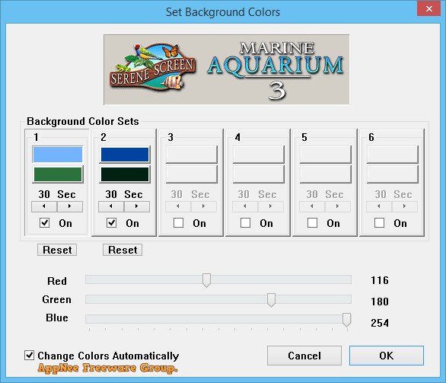446x383 pixels.
Task: Pick the empty bottom swatch in set 3
Action: pyautogui.click(x=192, y=174)
